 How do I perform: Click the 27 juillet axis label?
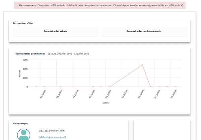point(157,94)
